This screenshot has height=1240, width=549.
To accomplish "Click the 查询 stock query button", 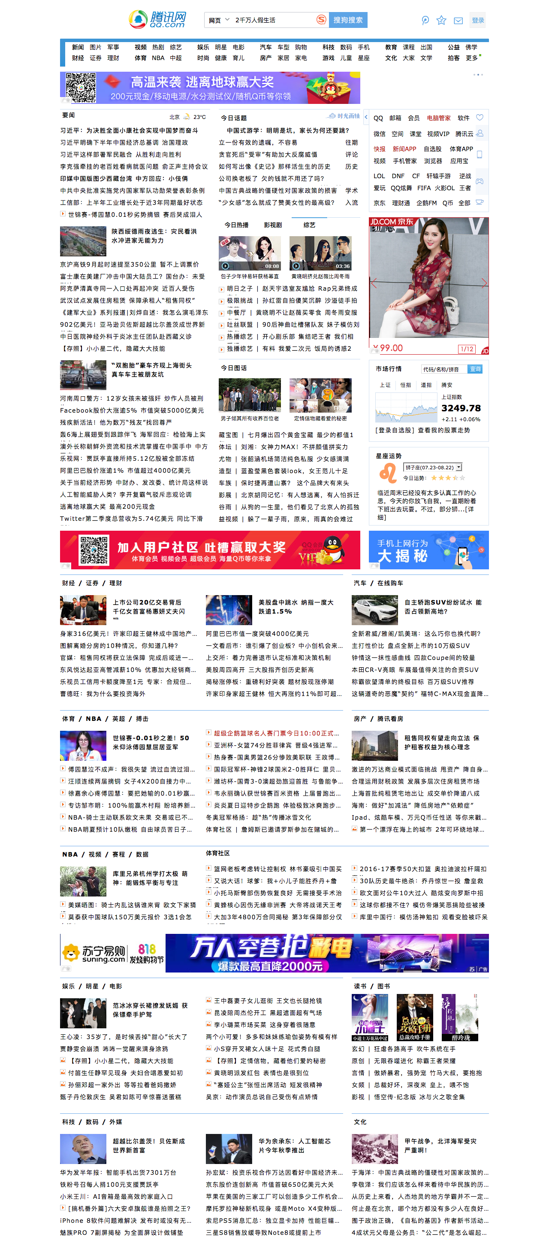I will click(x=475, y=369).
